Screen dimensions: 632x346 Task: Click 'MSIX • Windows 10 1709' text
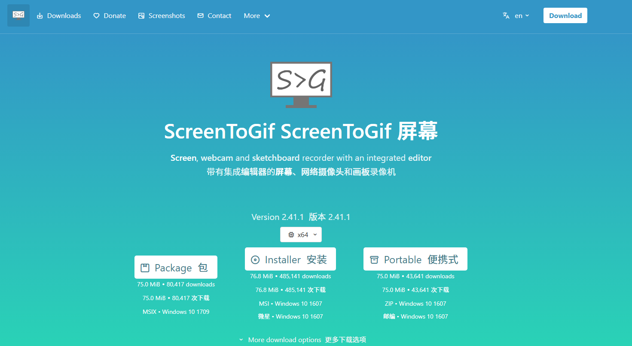click(176, 312)
